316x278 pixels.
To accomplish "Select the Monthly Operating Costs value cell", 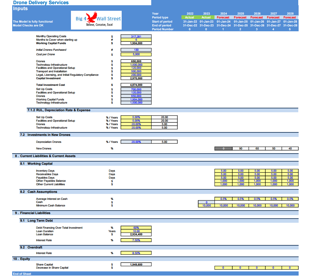I will coord(136,36).
